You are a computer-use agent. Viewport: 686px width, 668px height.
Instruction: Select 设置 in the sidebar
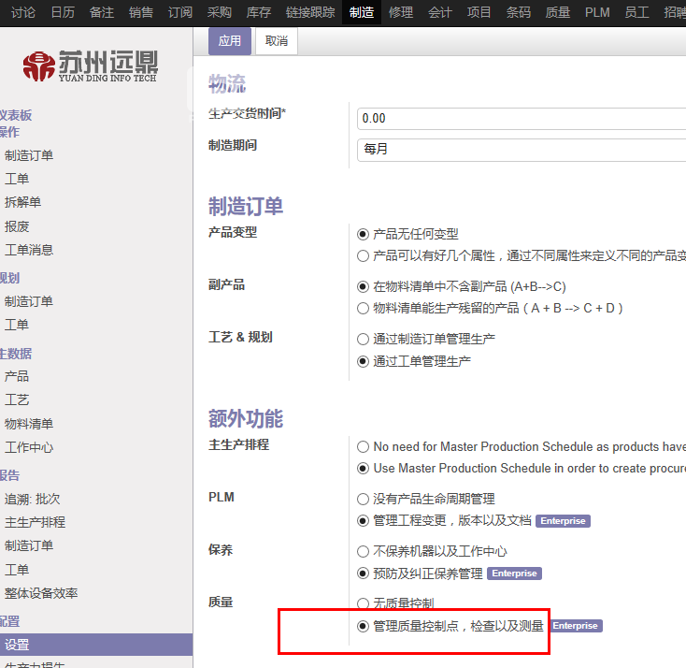[96, 645]
